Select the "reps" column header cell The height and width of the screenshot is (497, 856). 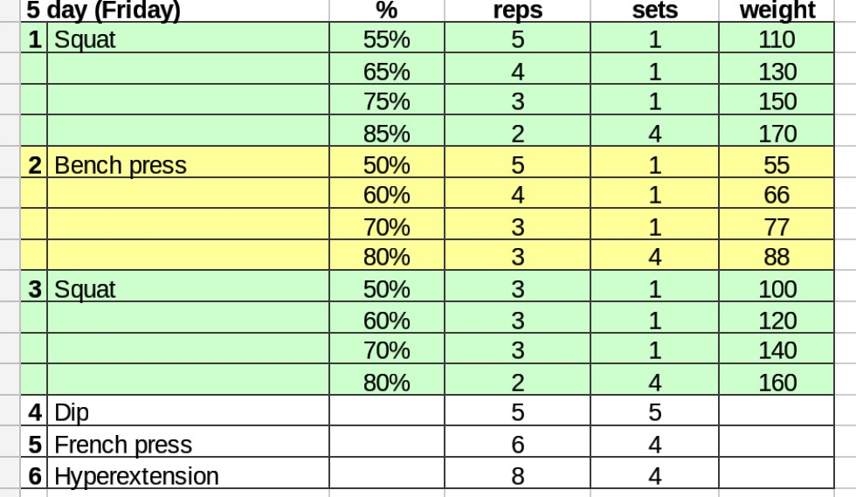tap(517, 10)
